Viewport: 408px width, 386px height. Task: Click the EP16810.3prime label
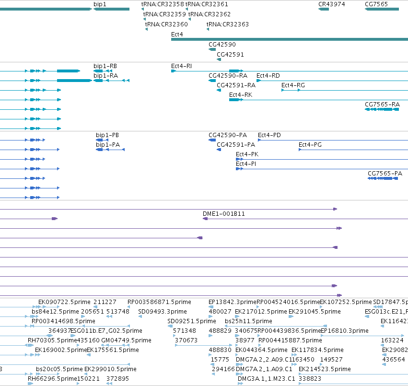345,331
